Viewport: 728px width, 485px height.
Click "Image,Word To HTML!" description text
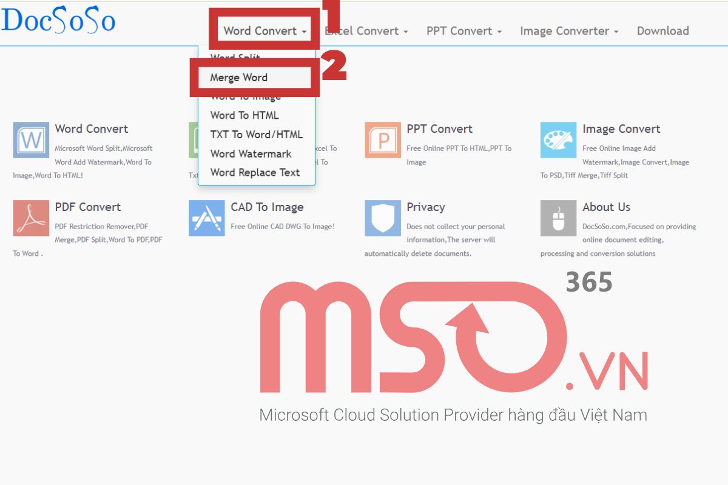48,176
